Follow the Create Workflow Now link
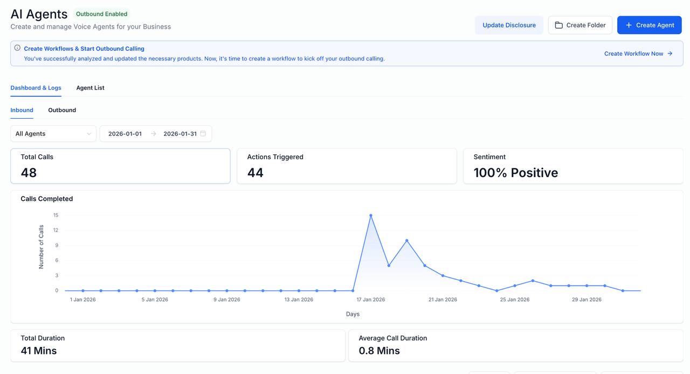Image resolution: width=690 pixels, height=374 pixels. (634, 53)
